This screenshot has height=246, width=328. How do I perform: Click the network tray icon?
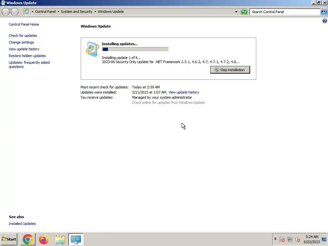[x=290, y=239]
